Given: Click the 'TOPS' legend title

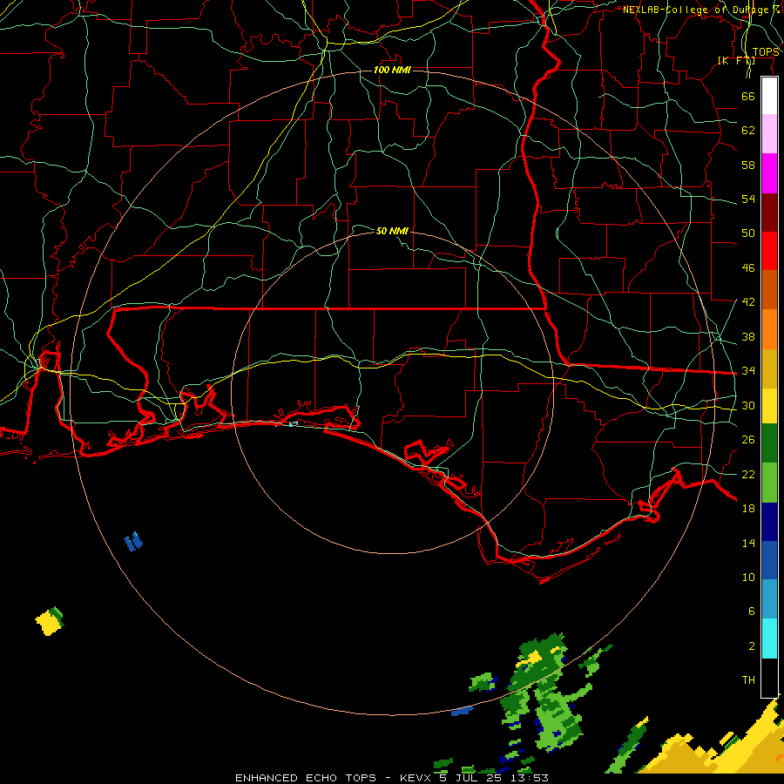Looking at the screenshot, I should pyautogui.click(x=766, y=52).
